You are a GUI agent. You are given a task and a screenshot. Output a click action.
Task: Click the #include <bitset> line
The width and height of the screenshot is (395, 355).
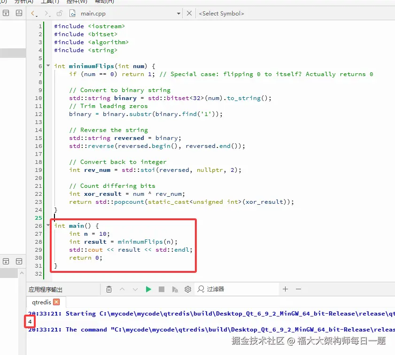85,34
